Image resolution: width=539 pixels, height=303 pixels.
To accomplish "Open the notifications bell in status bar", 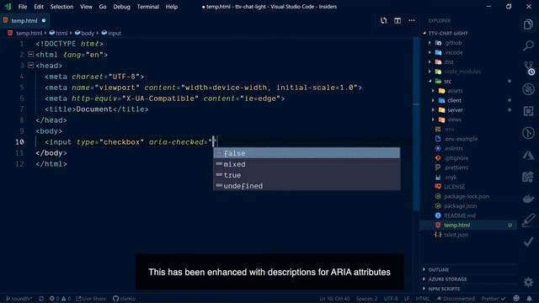I will [530, 299].
